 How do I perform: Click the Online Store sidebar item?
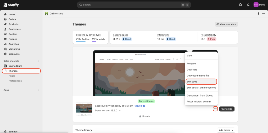pos(15,66)
